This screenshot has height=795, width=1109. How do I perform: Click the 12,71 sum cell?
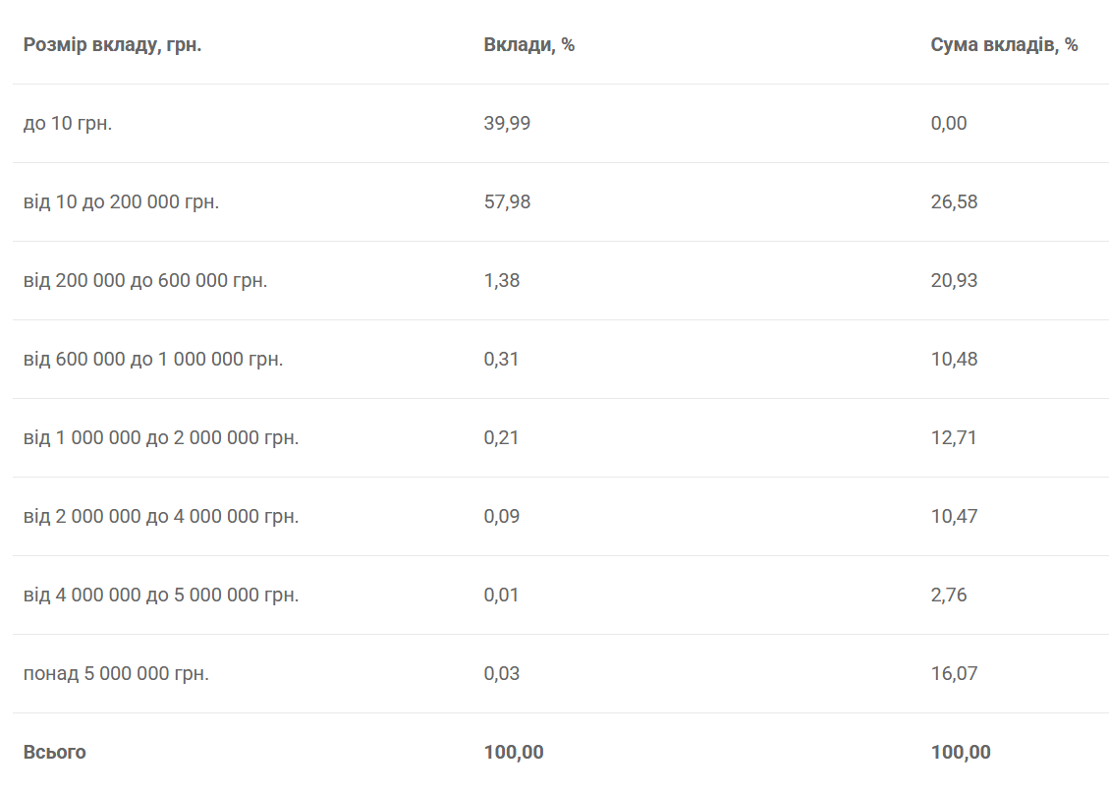pyautogui.click(x=954, y=438)
